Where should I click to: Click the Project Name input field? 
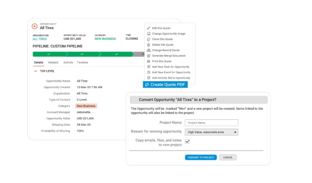click(x=211, y=123)
